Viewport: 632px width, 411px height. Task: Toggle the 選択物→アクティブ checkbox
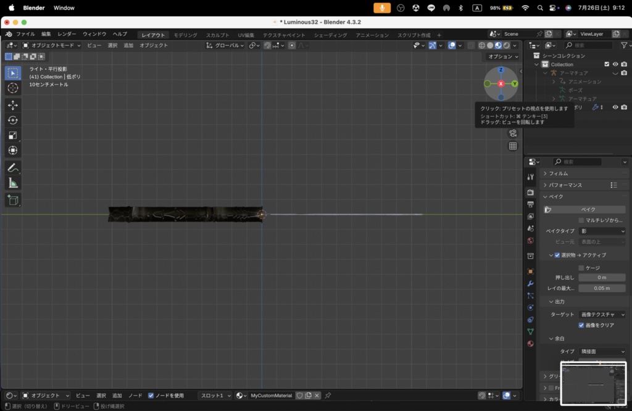557,255
